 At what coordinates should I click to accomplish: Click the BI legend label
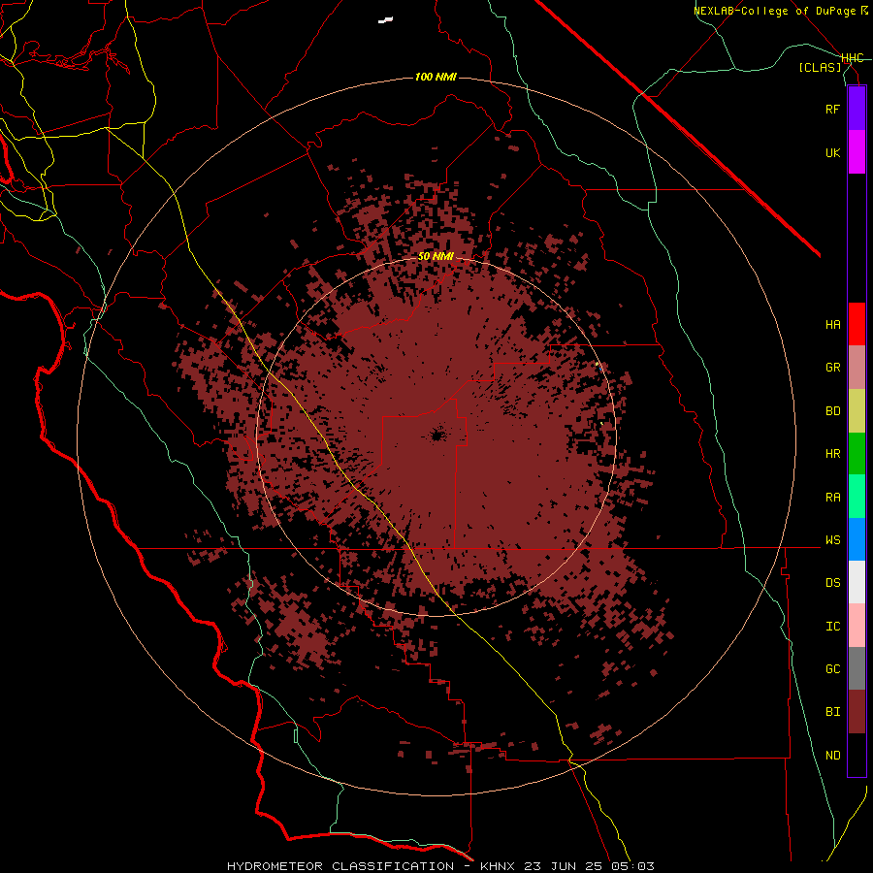point(832,712)
